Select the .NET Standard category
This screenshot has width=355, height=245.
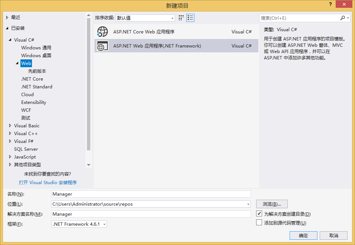37,86
